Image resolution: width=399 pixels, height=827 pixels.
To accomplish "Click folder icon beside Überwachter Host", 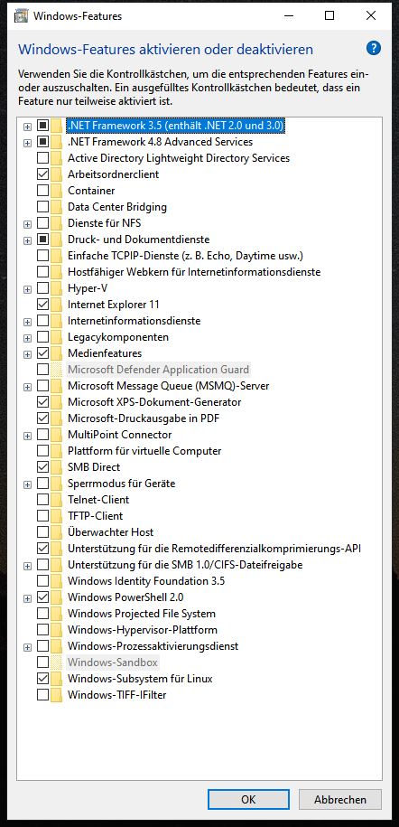I will pyautogui.click(x=56, y=532).
